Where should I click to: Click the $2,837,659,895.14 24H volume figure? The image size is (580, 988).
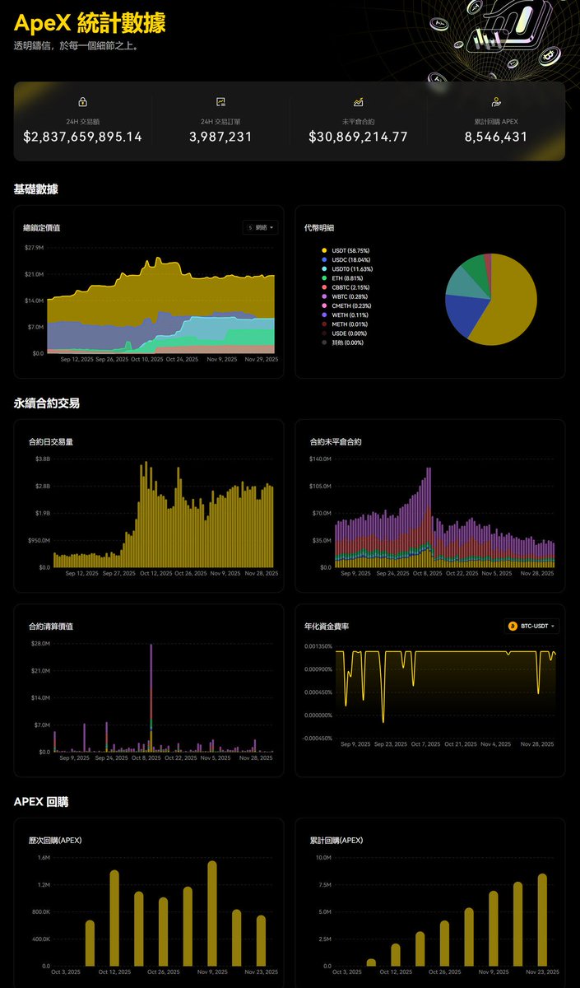pos(82,137)
